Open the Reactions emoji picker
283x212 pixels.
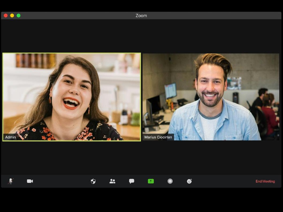point(189,181)
